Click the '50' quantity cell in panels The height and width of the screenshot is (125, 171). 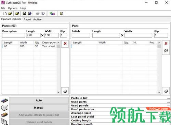pyautogui.click(x=37, y=46)
